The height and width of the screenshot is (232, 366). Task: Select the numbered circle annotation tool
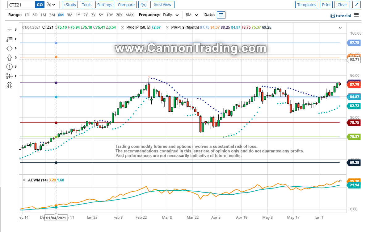coord(9,67)
